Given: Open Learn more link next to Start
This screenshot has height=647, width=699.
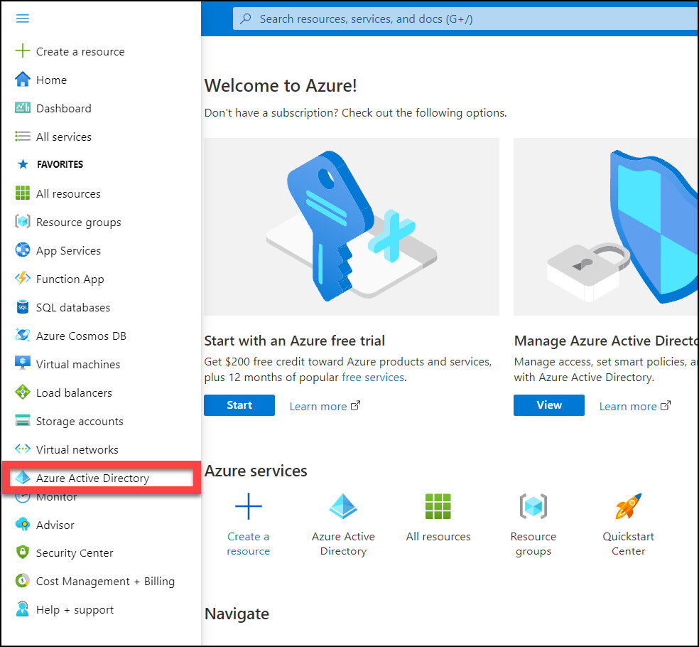Looking at the screenshot, I should pyautogui.click(x=325, y=407).
